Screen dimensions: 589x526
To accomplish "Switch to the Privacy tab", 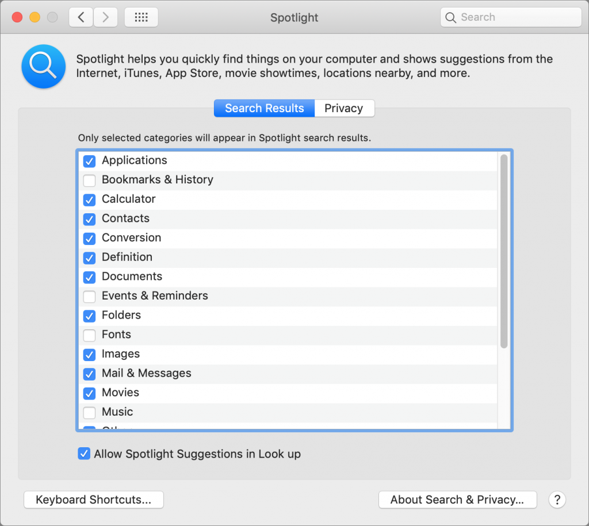I will tap(343, 108).
